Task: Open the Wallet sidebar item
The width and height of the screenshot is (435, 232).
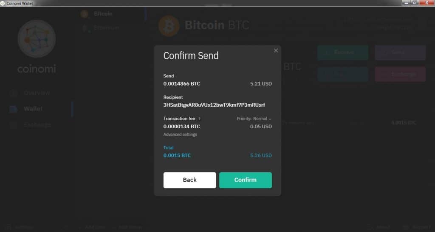Action: [33, 109]
